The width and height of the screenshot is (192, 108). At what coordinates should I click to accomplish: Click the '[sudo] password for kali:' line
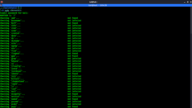[x=14, y=13]
